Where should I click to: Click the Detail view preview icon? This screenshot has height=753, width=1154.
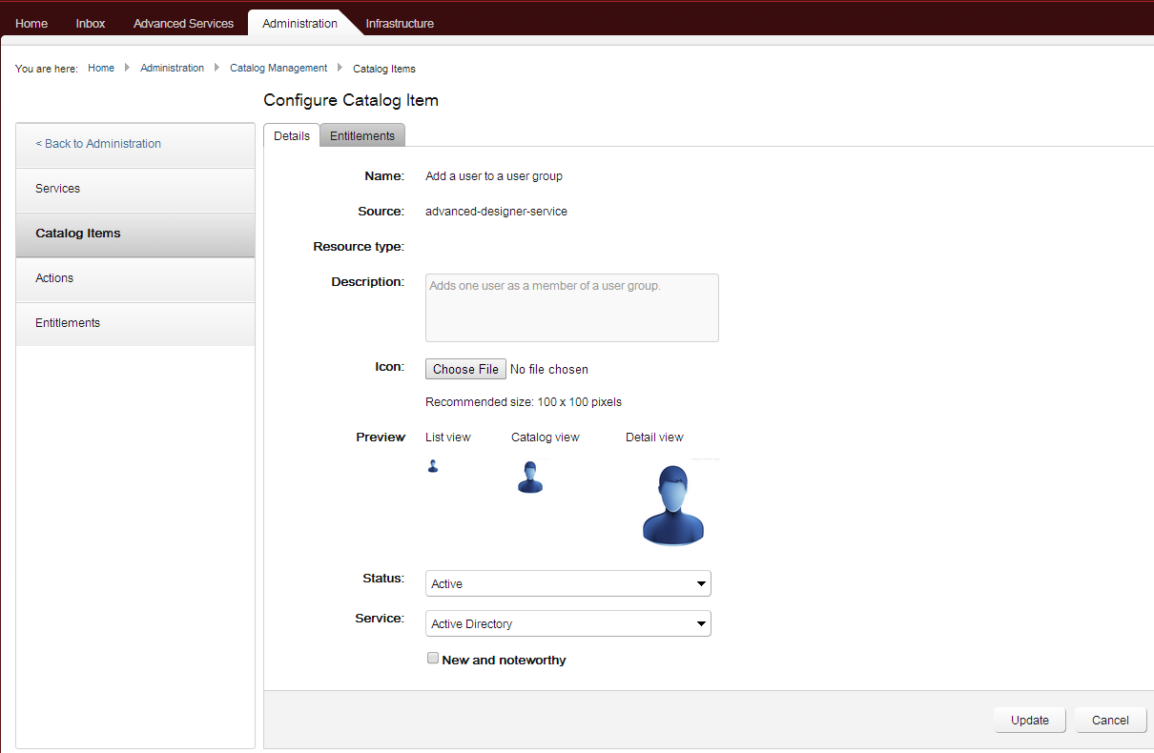tap(672, 503)
